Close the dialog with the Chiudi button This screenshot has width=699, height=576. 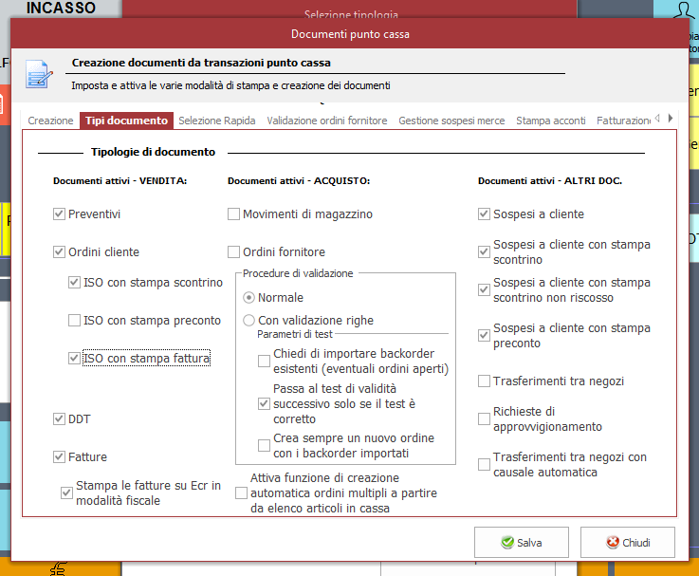pos(627,543)
